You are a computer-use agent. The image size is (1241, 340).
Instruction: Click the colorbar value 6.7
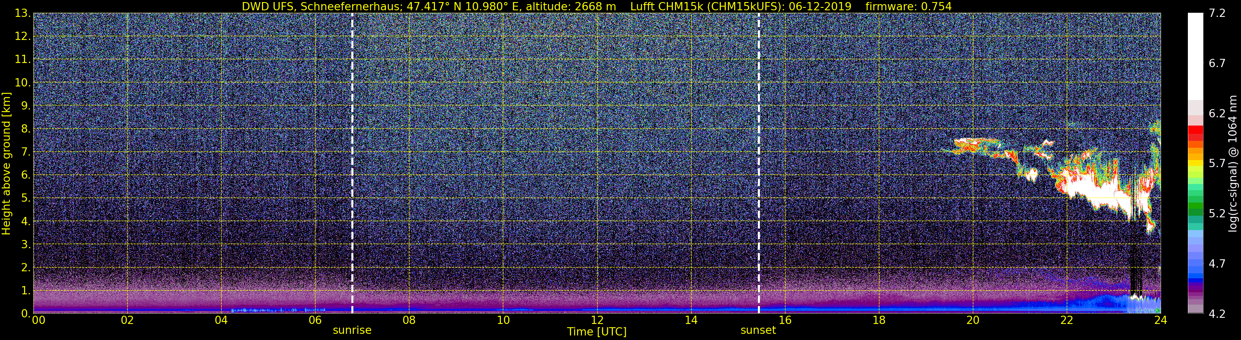click(x=1217, y=63)
